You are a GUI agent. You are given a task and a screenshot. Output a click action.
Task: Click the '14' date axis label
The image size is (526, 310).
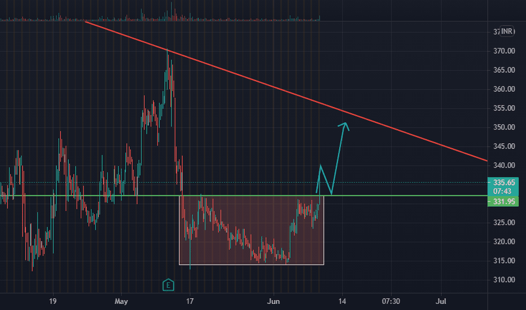click(342, 302)
